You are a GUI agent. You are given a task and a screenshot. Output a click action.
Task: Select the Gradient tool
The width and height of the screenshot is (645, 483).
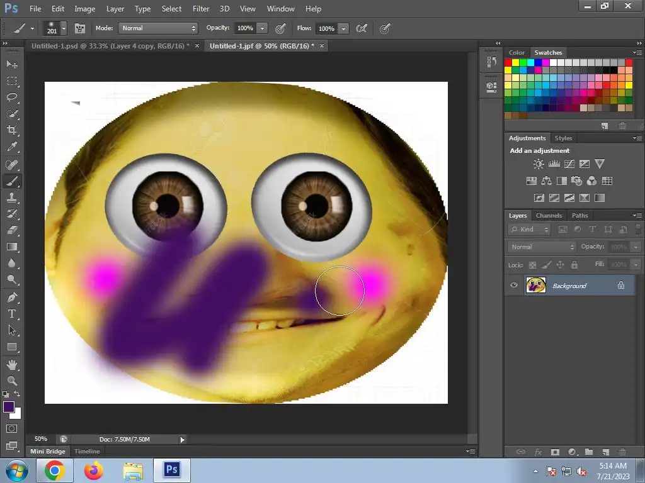(12, 247)
